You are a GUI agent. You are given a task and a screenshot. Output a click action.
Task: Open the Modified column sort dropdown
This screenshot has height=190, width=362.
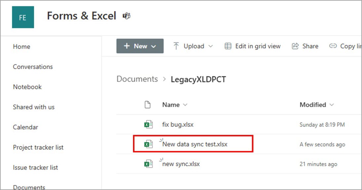(x=332, y=105)
